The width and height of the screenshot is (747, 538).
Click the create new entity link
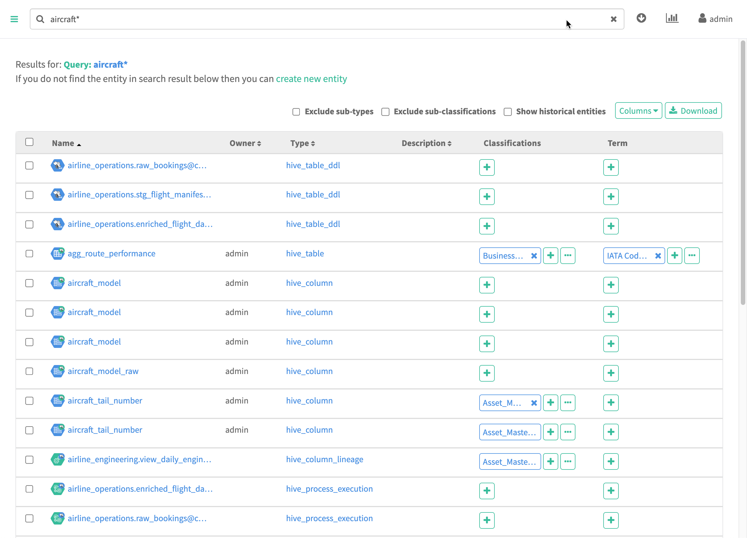pyautogui.click(x=311, y=79)
